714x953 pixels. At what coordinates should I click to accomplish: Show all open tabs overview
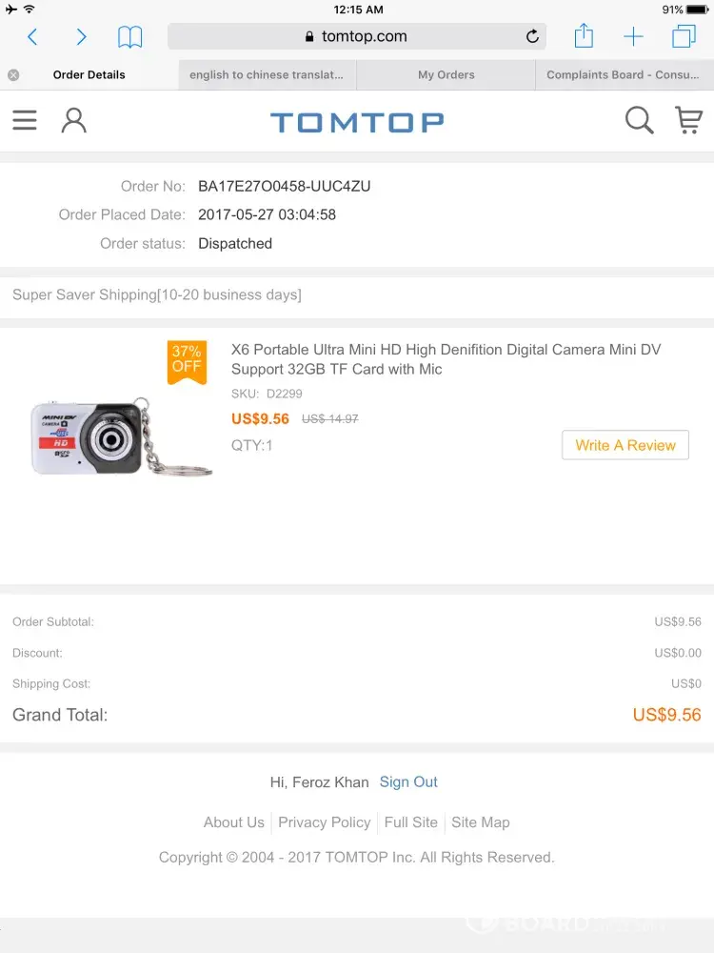[684, 37]
